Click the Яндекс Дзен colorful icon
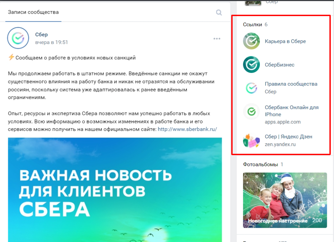 [x=251, y=140]
